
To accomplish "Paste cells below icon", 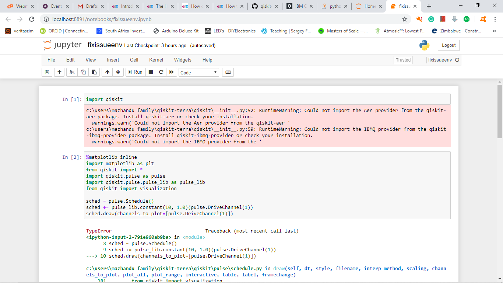I will pyautogui.click(x=94, y=72).
